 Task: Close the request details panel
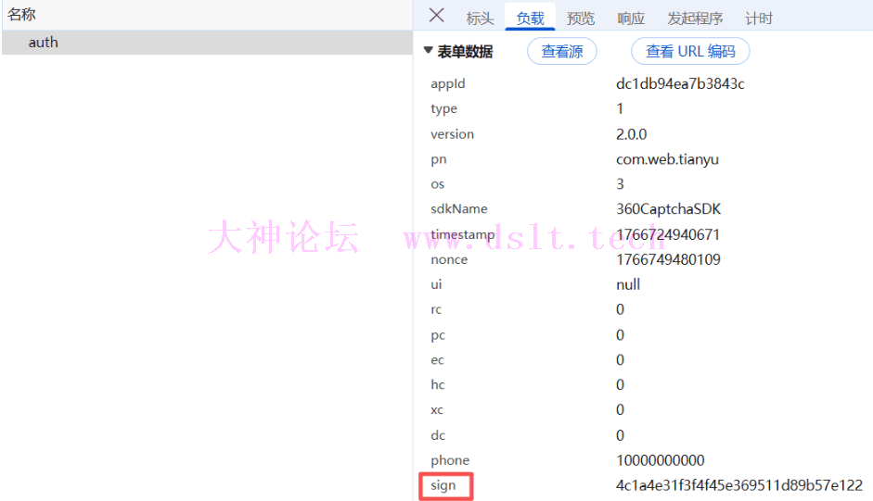436,16
